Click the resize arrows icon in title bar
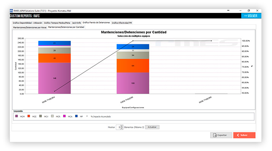The height and width of the screenshot is (151, 272). (228, 11)
